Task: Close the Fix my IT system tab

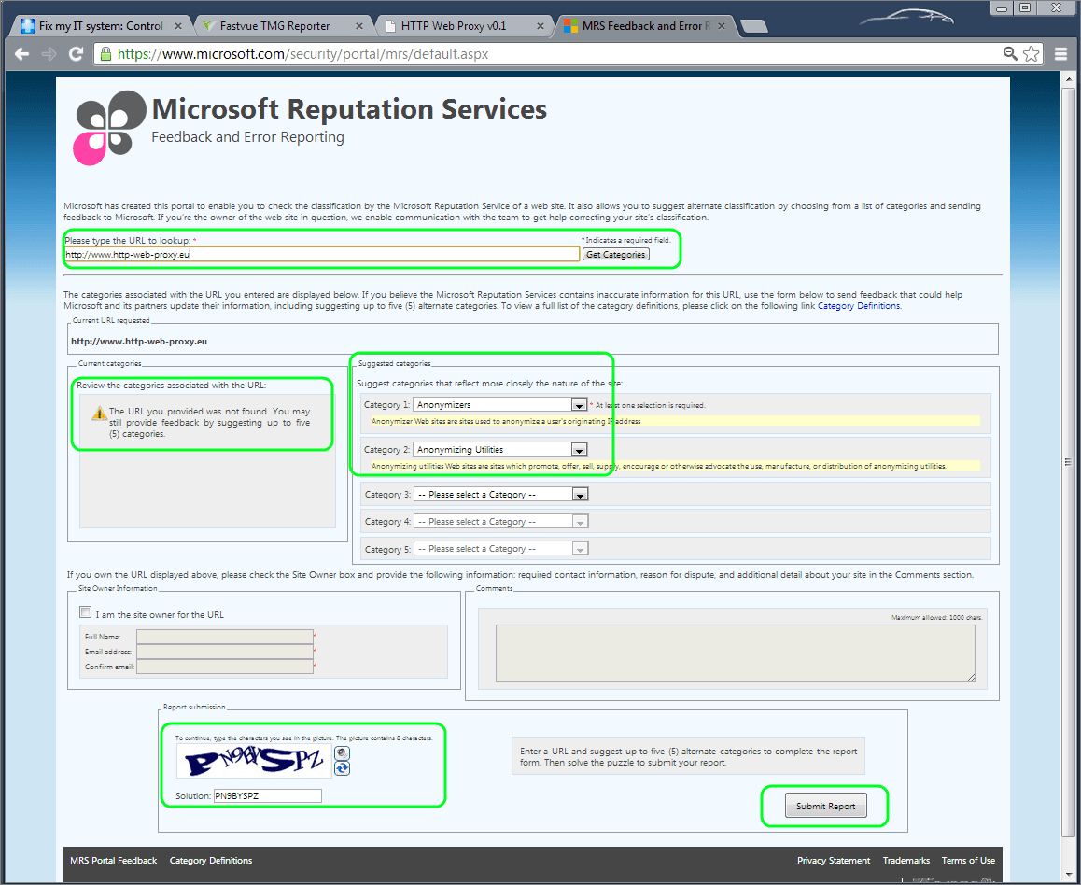Action: coord(178,26)
